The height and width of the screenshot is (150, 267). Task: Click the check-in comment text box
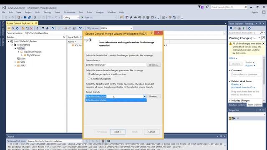(246, 75)
